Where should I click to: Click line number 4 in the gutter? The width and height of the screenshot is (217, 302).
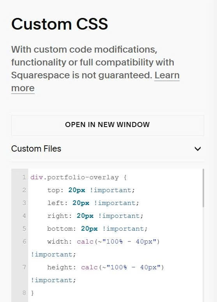tap(24, 216)
